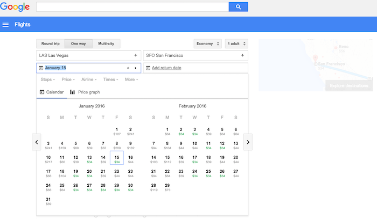The height and width of the screenshot is (219, 377).
Task: Select the Calendar tab
Action: 52,92
